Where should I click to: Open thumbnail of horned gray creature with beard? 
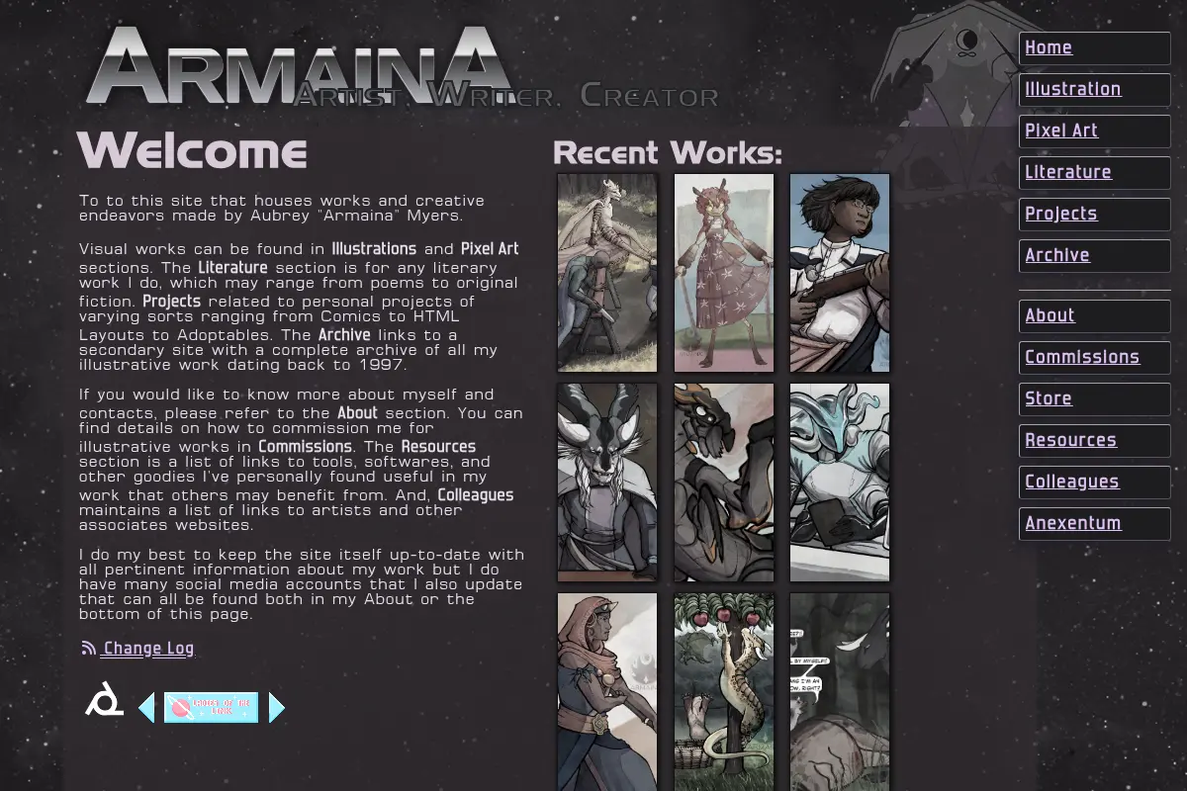607,483
